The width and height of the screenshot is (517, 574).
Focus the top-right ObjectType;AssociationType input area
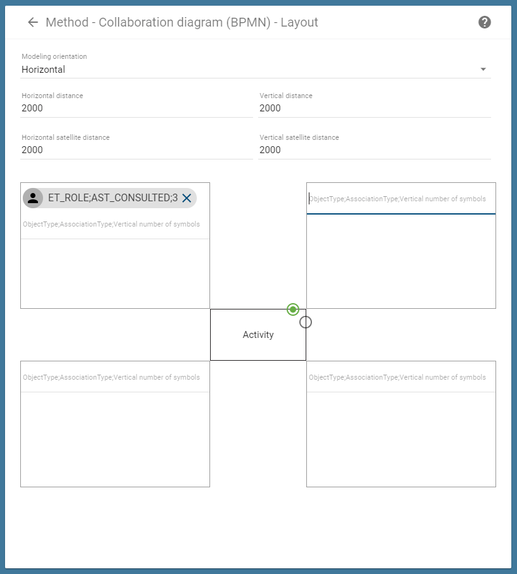(401, 198)
